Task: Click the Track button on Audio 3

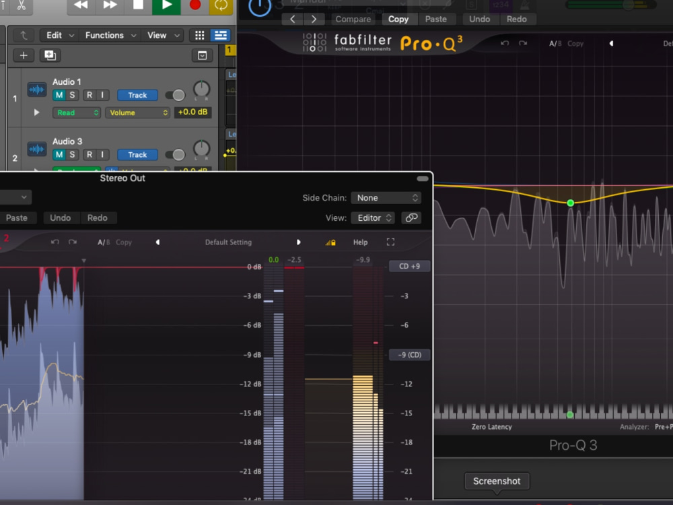Action: click(137, 155)
